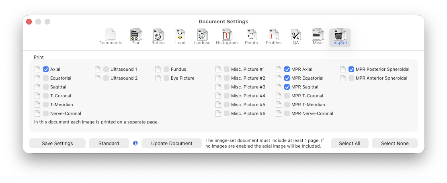The width and height of the screenshot is (447, 183).
Task: Click the Save Settings button
Action: coord(57,144)
